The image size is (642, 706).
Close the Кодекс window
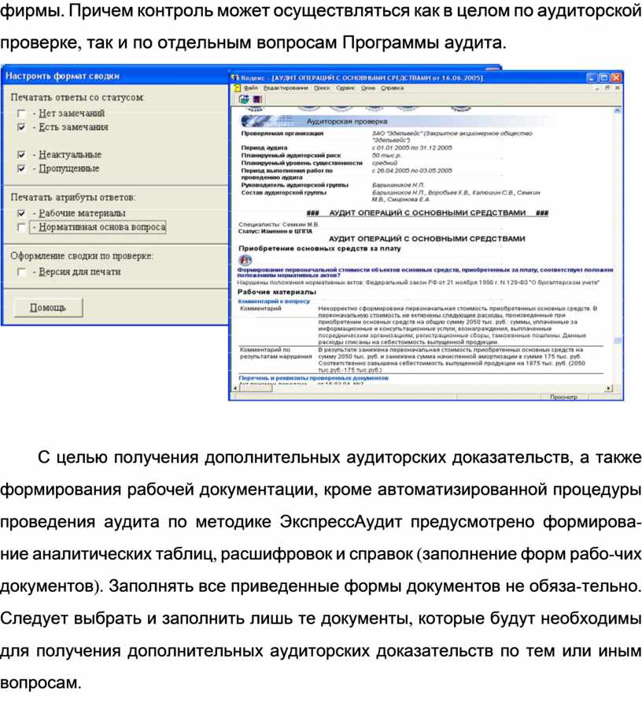[x=616, y=78]
